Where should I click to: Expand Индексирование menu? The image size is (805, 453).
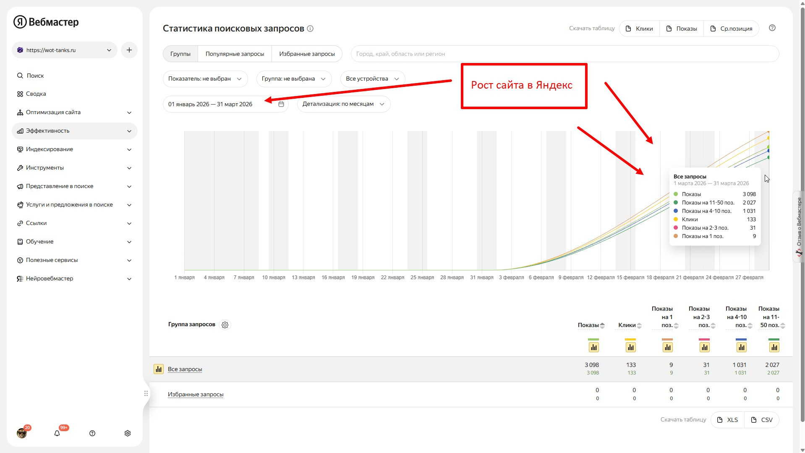[75, 149]
